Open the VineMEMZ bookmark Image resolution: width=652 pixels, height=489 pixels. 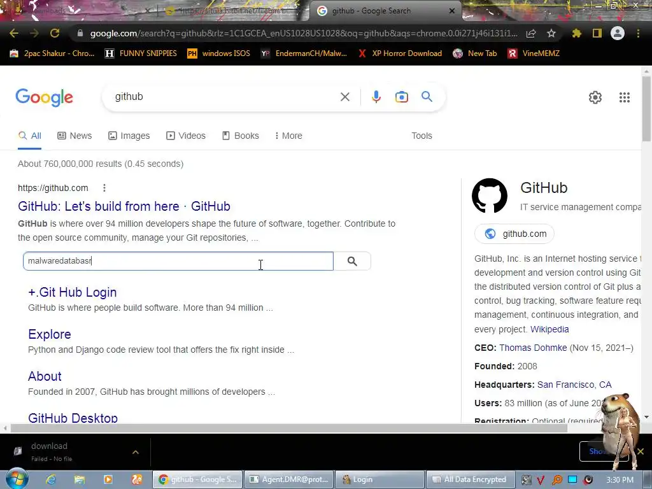click(534, 53)
